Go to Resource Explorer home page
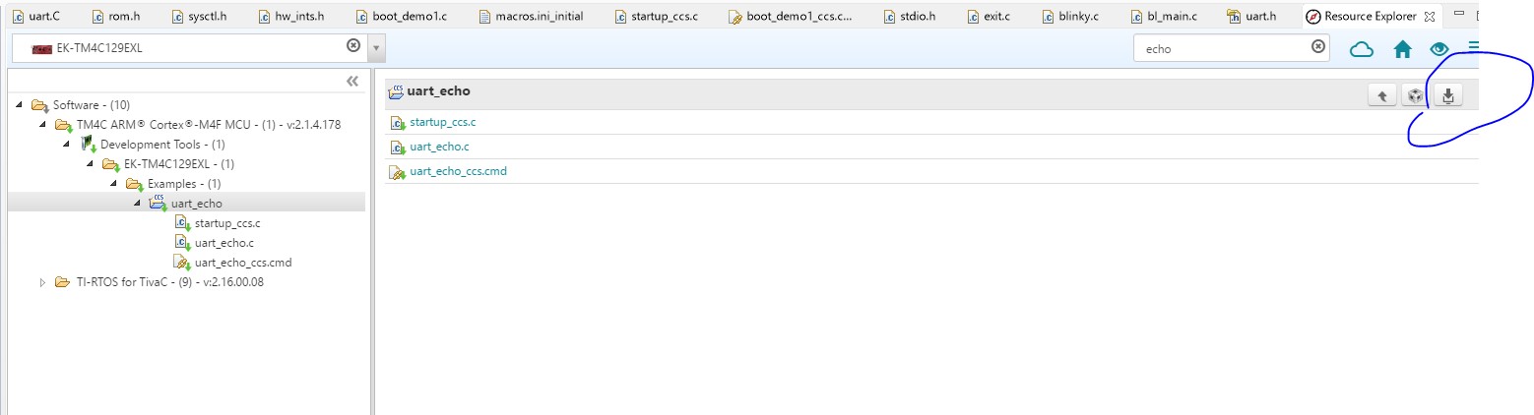1534x415 pixels. pyautogui.click(x=1403, y=48)
